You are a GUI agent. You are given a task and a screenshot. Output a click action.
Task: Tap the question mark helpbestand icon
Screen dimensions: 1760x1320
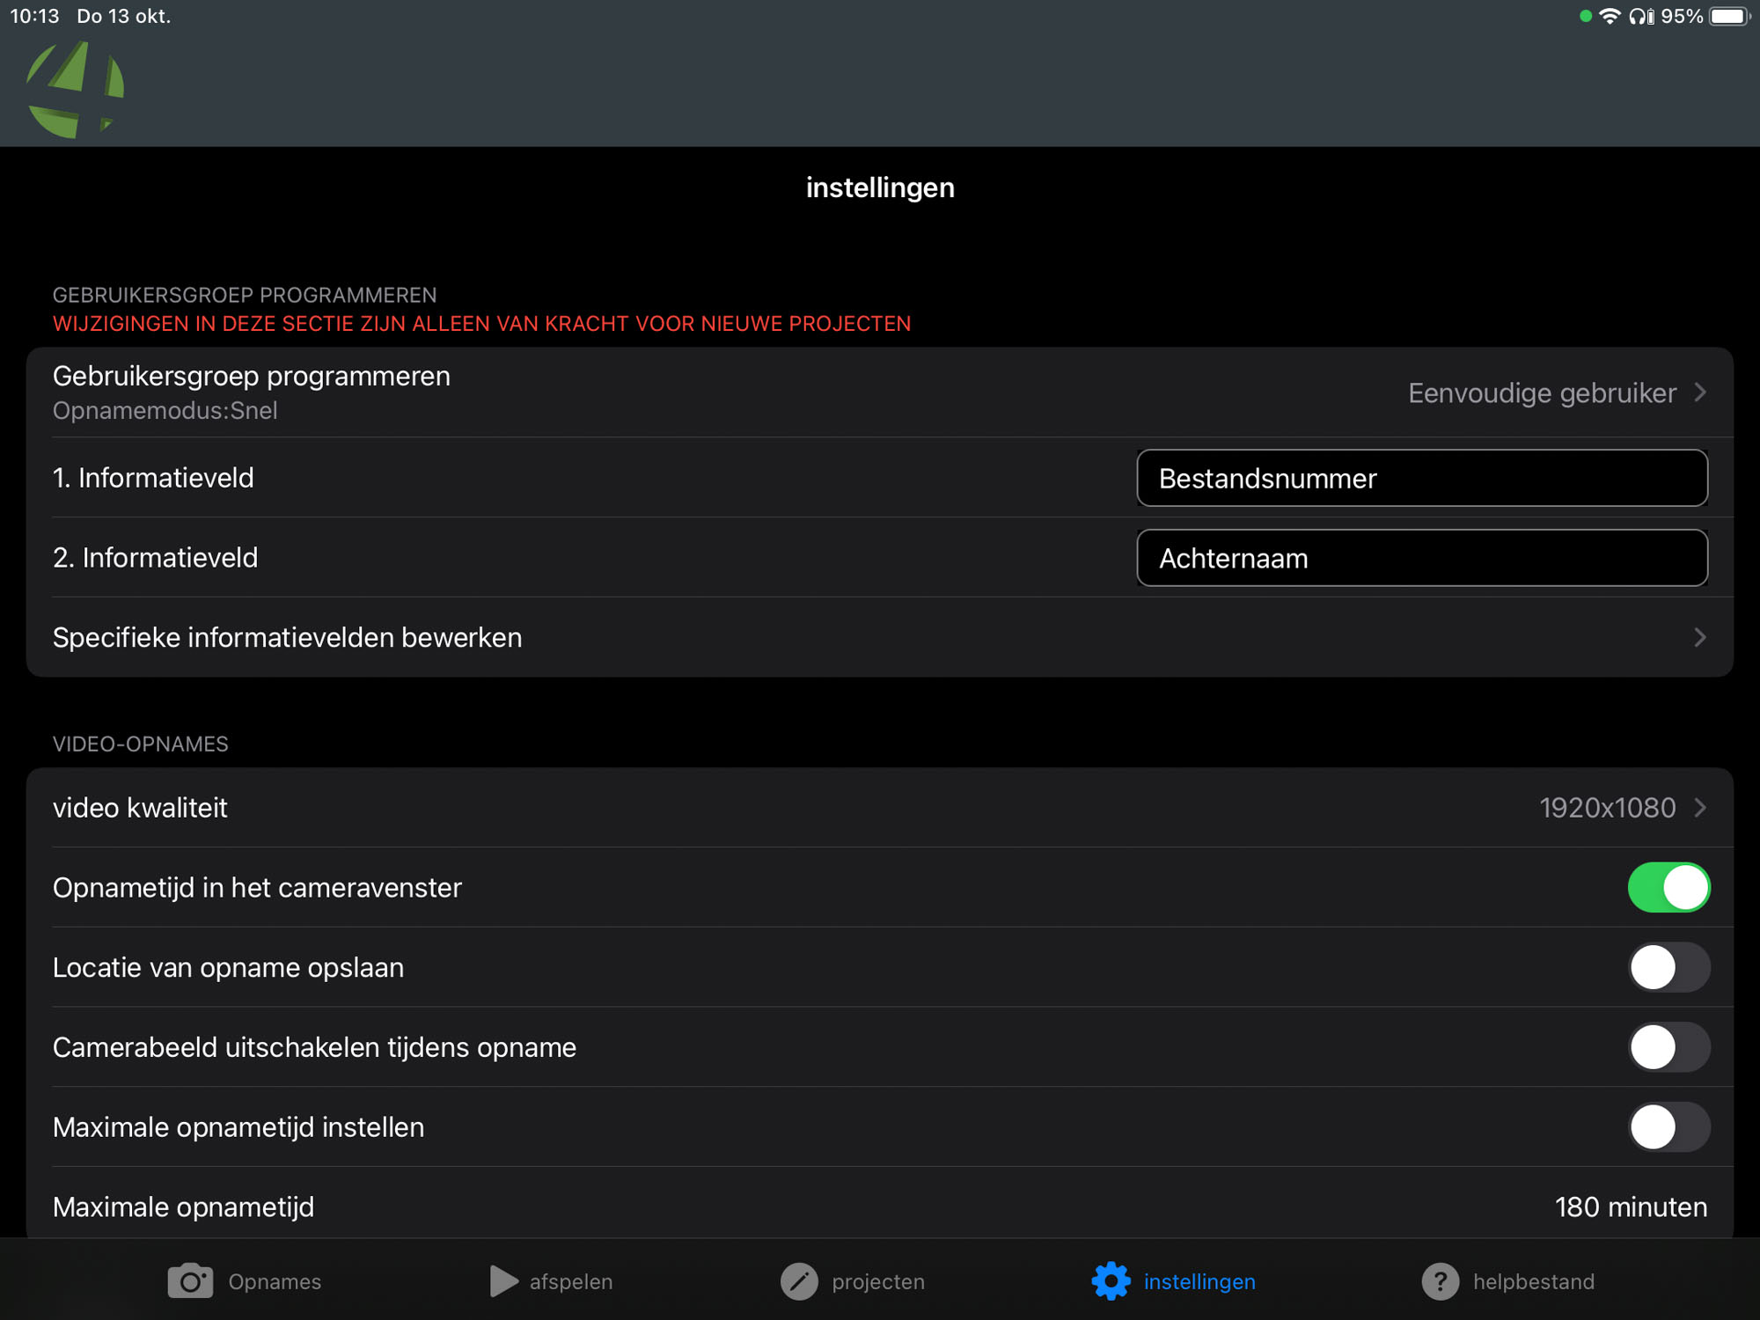tap(1440, 1281)
